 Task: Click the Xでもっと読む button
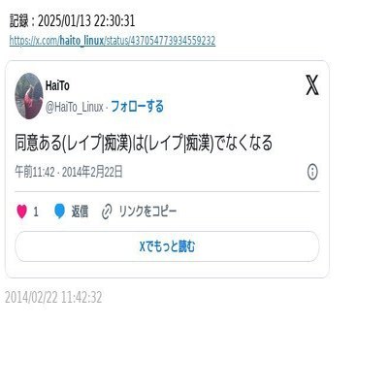pos(167,246)
